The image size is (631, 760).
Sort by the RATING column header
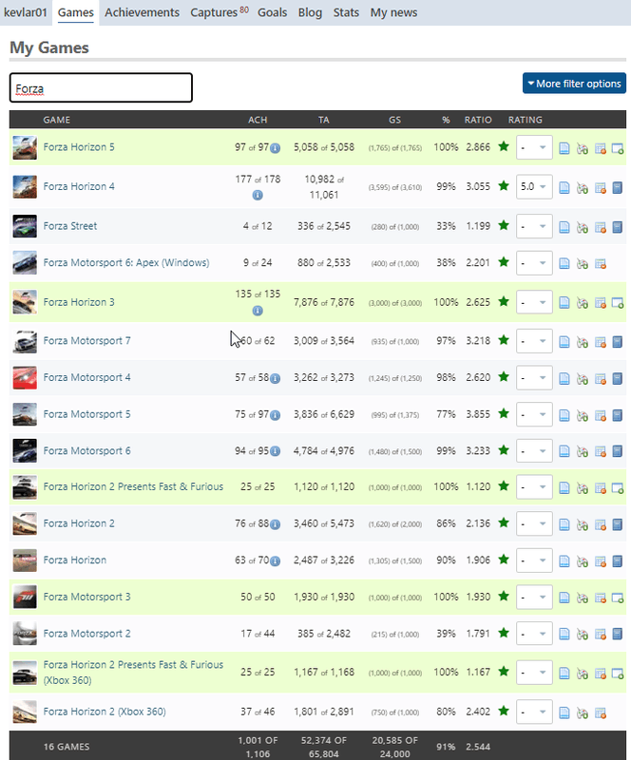pos(525,120)
